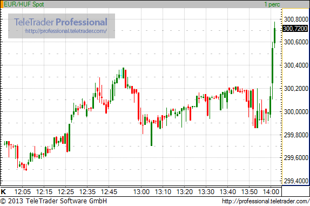The width and height of the screenshot is (310, 206).
Task: Click the 'K' label on the time axis
Action: click(3, 191)
